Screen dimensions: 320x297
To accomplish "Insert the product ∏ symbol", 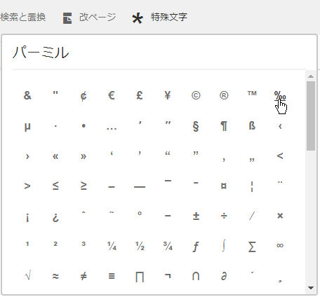I will [x=140, y=277].
